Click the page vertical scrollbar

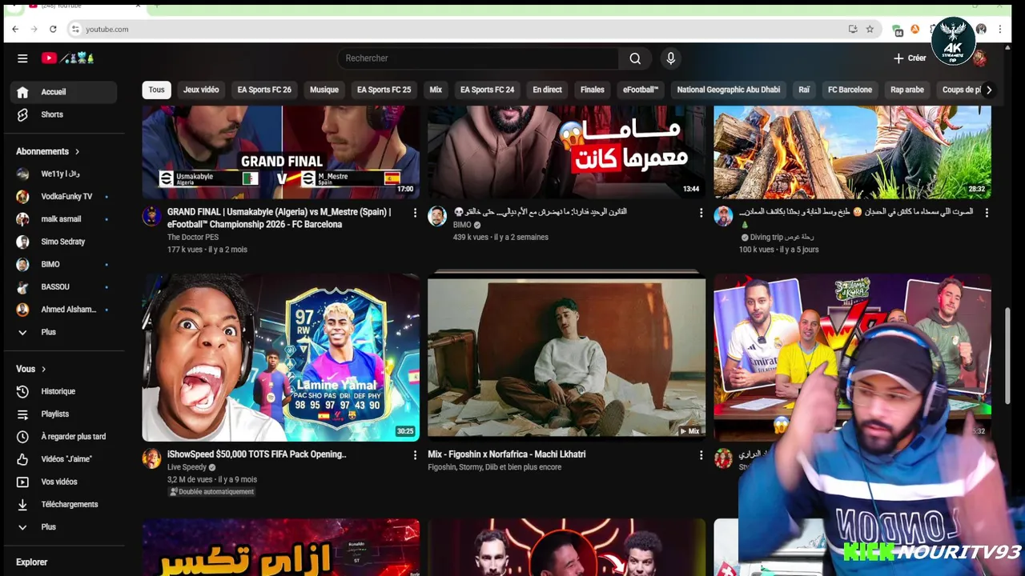click(1007, 357)
